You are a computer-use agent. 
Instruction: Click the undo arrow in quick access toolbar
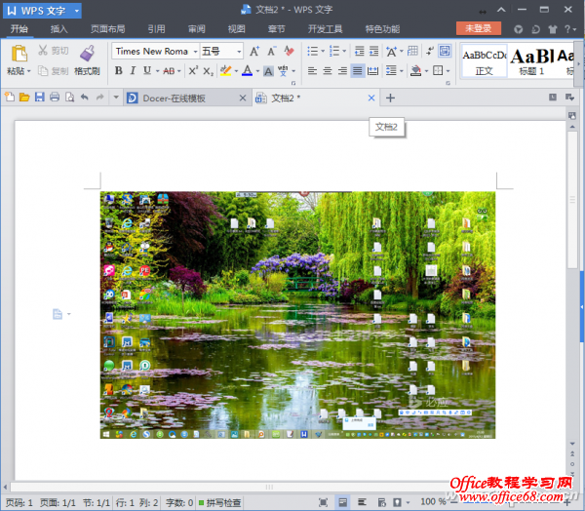[x=85, y=98]
